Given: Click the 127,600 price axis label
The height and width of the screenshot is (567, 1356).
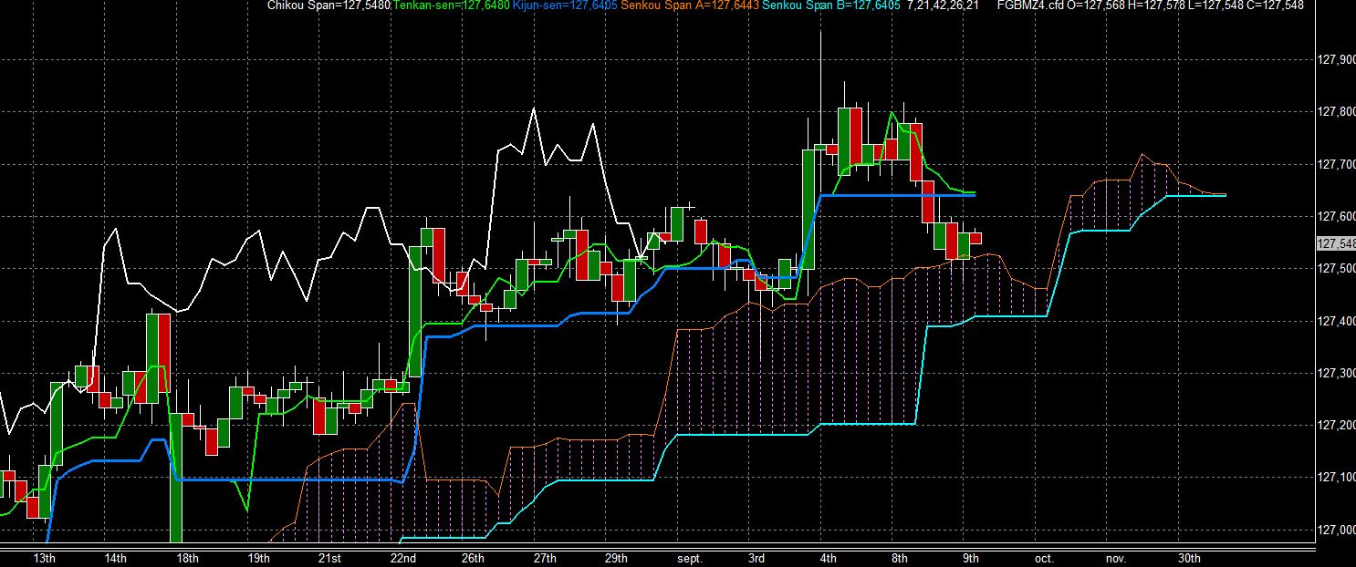Looking at the screenshot, I should pos(1337,217).
